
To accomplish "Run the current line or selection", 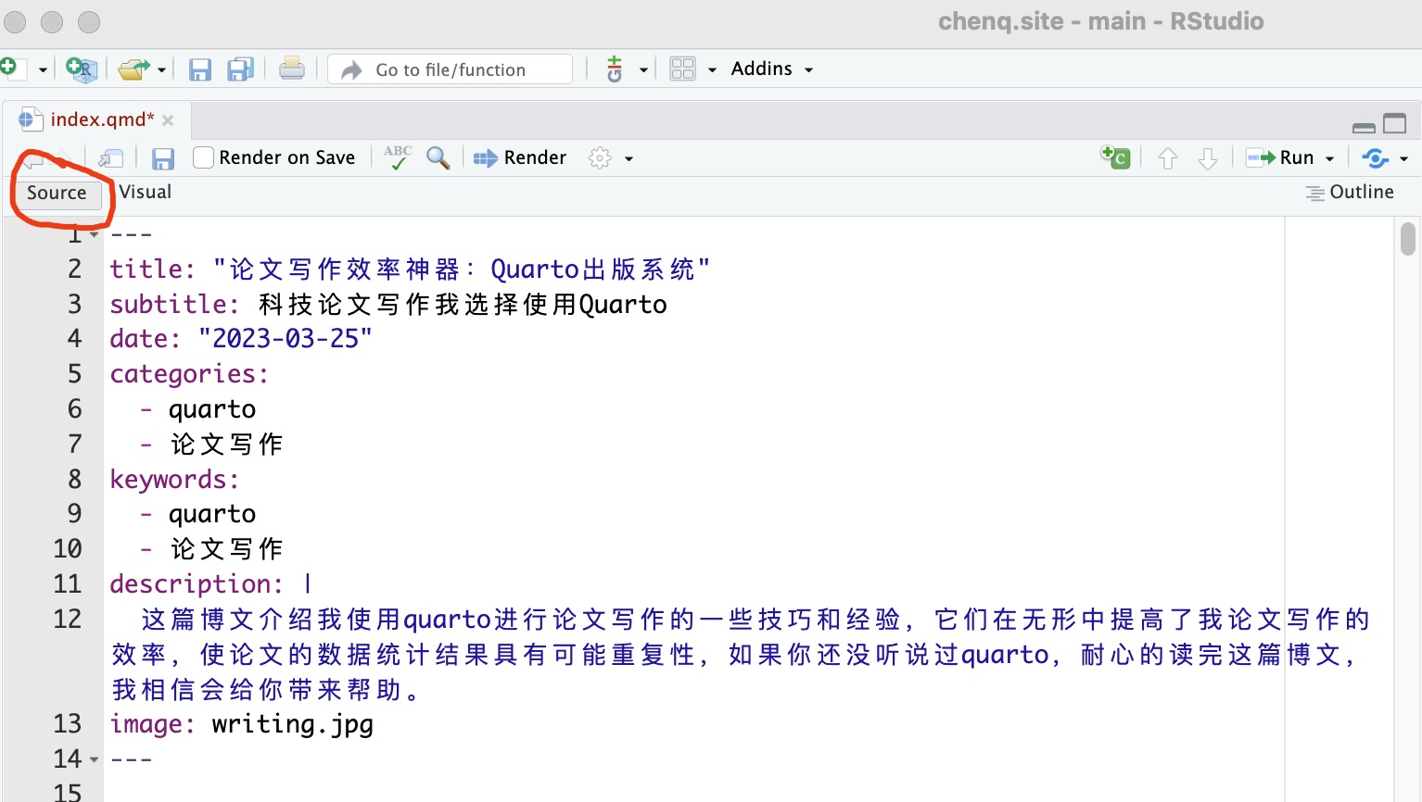I will pos(1279,158).
